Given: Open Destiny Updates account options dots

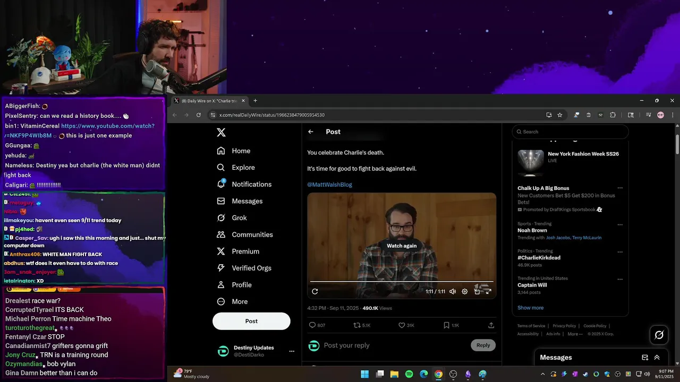Looking at the screenshot, I should (291, 351).
